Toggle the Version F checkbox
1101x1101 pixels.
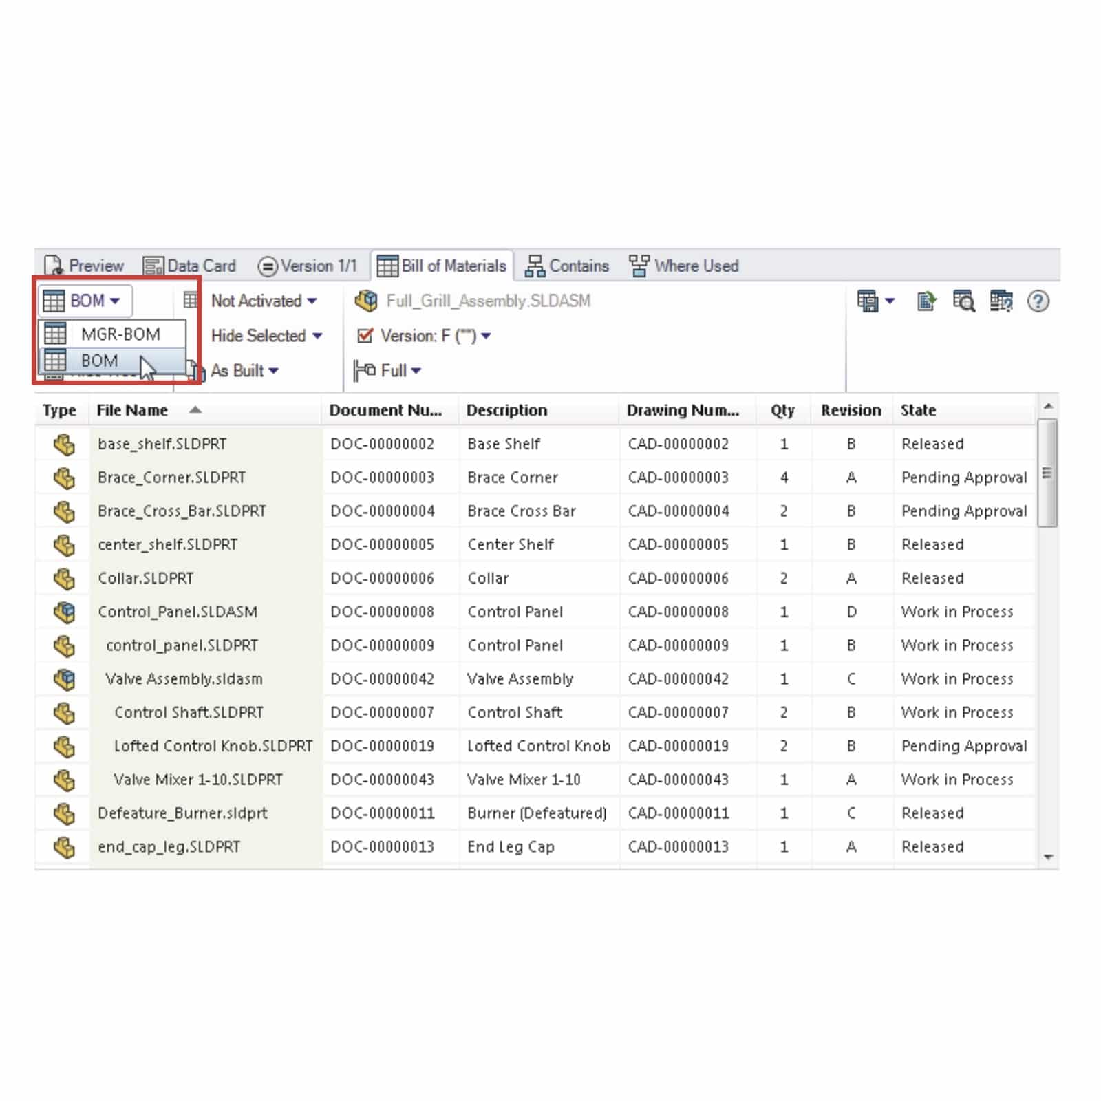(x=365, y=336)
